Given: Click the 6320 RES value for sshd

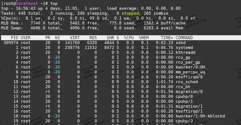Looking at the screenshot, I should coord(92,43).
